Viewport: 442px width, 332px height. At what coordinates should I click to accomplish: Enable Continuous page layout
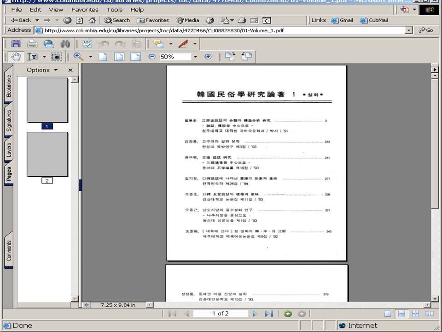click(401, 314)
